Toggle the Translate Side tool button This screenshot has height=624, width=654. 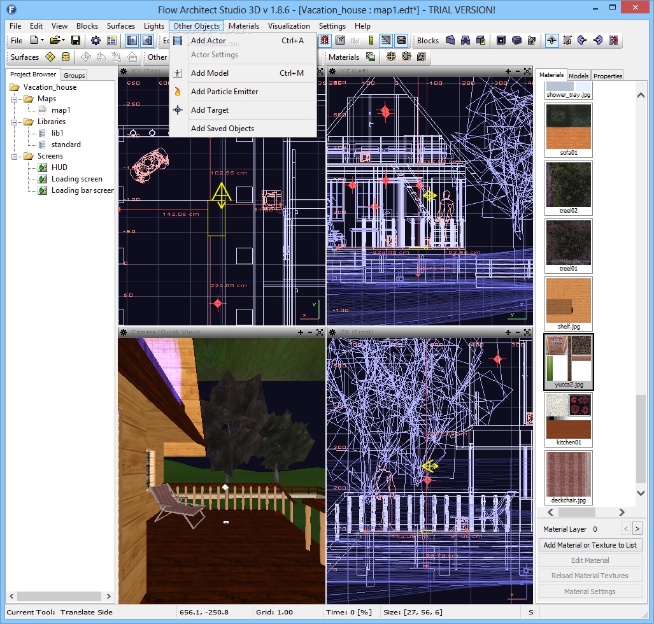pos(552,41)
